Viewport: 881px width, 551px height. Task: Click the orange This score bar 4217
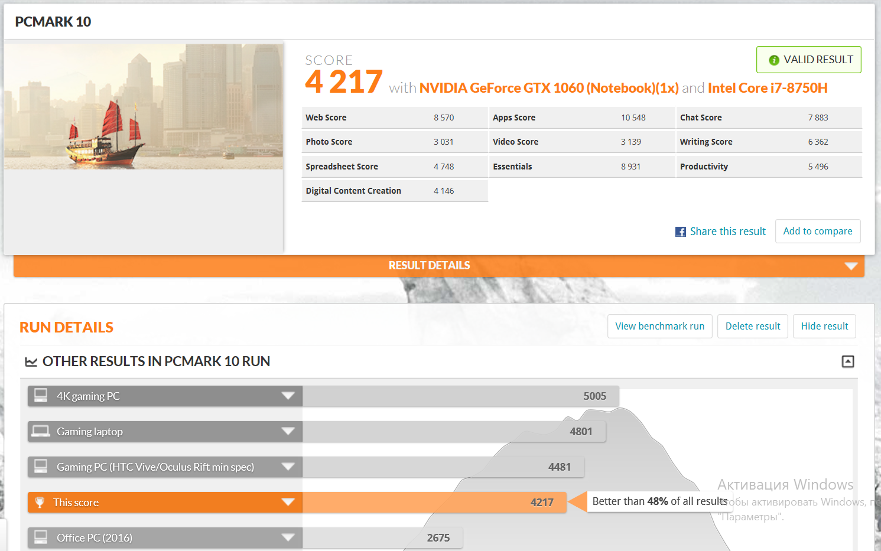click(434, 502)
